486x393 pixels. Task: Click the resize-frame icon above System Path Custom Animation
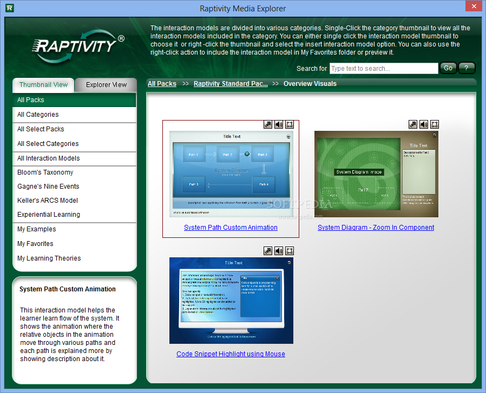click(x=290, y=124)
